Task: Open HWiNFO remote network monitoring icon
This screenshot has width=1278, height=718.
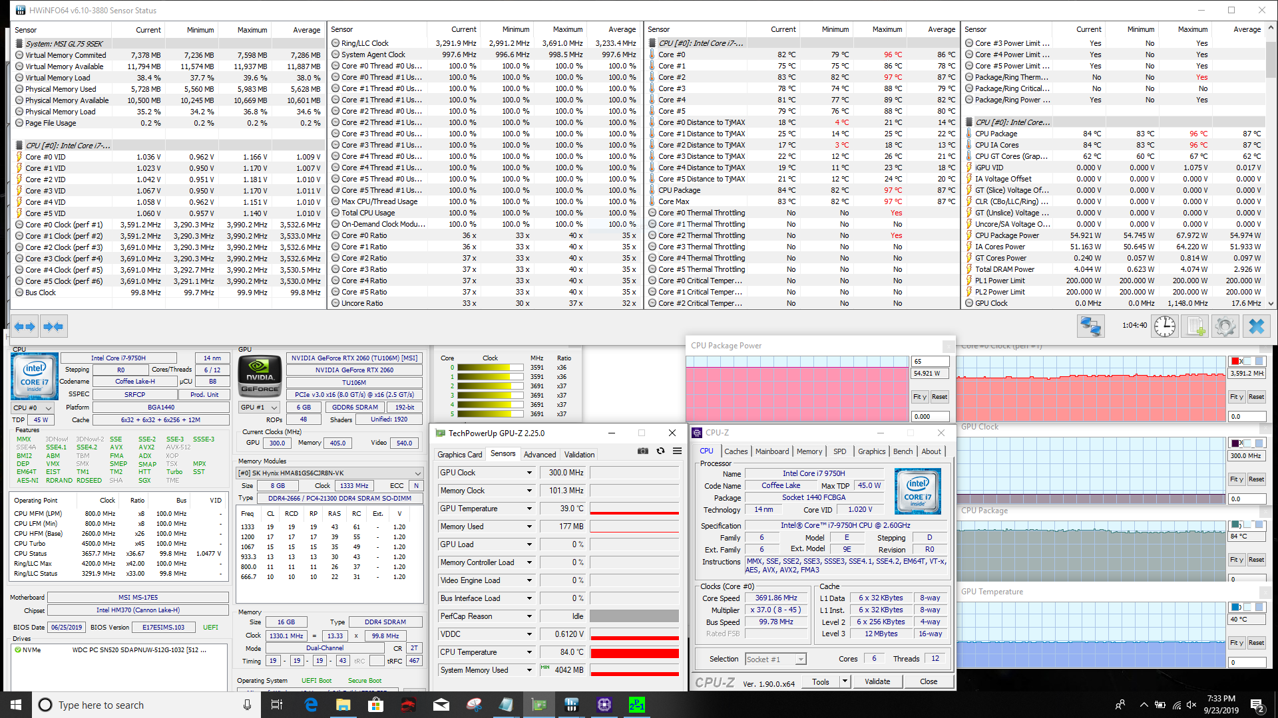Action: coord(1090,326)
